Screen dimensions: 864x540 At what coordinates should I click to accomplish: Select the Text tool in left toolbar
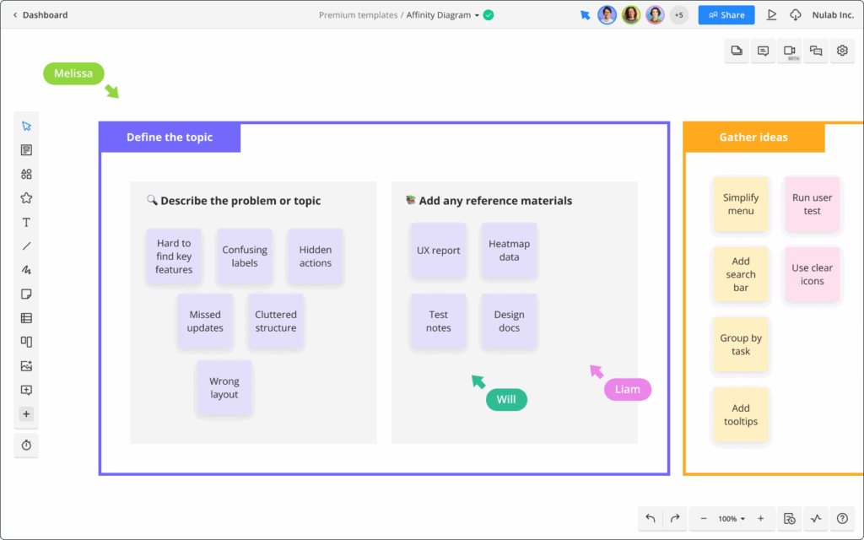click(x=26, y=223)
